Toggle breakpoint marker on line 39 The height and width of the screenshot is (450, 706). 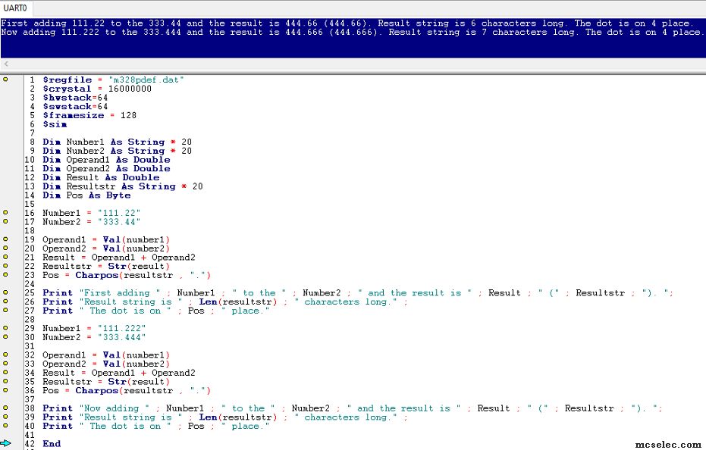coord(6,417)
